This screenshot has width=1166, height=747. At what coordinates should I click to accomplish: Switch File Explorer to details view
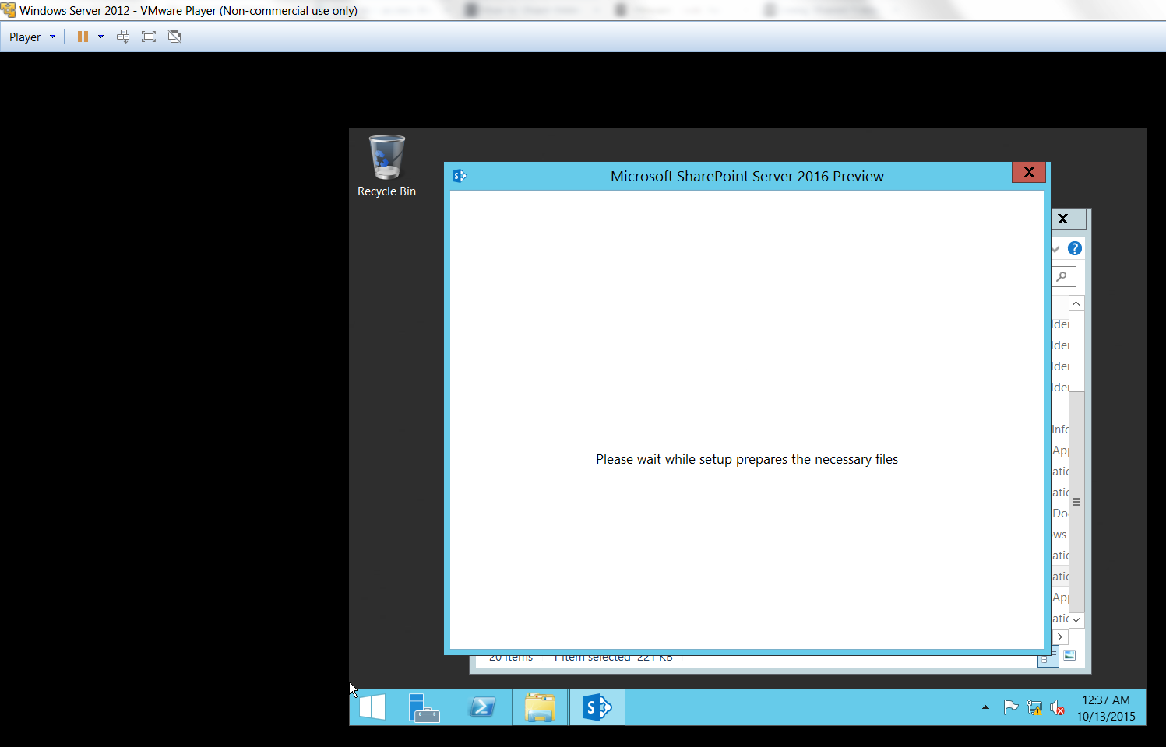click(x=1049, y=658)
